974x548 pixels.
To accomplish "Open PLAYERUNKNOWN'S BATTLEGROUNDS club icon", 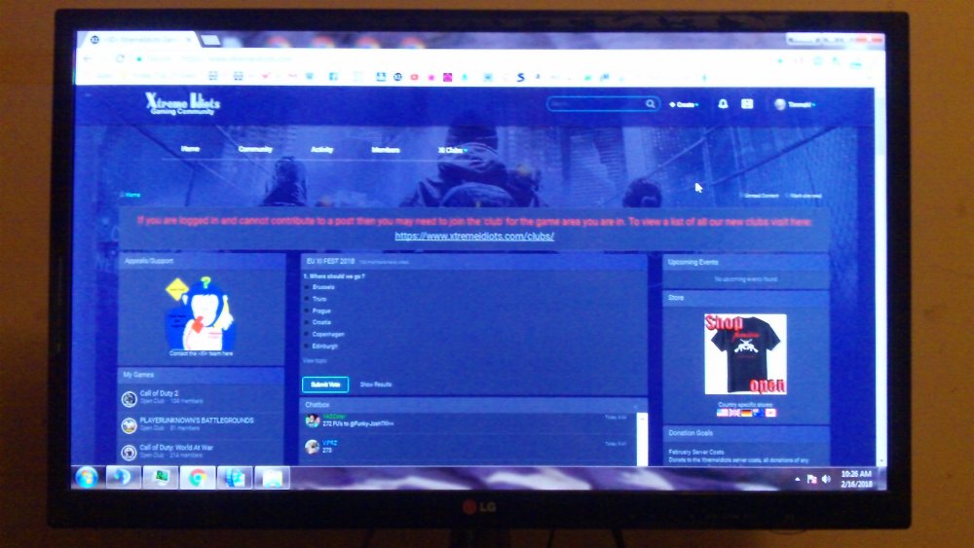I will coord(129,424).
